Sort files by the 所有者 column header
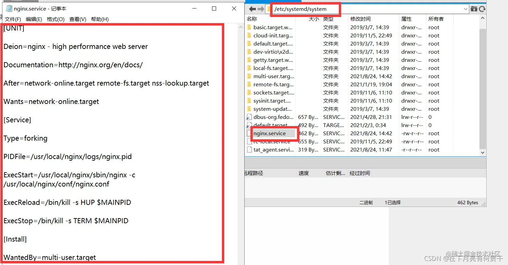Viewport: 508px width, 265px height. (x=436, y=19)
